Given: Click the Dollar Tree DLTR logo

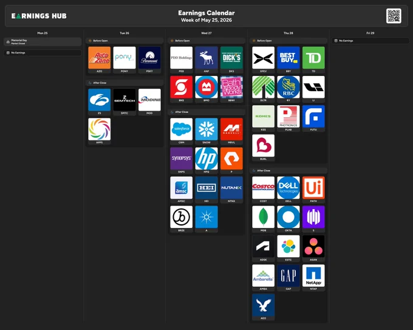Looking at the screenshot, I should click(x=263, y=87).
